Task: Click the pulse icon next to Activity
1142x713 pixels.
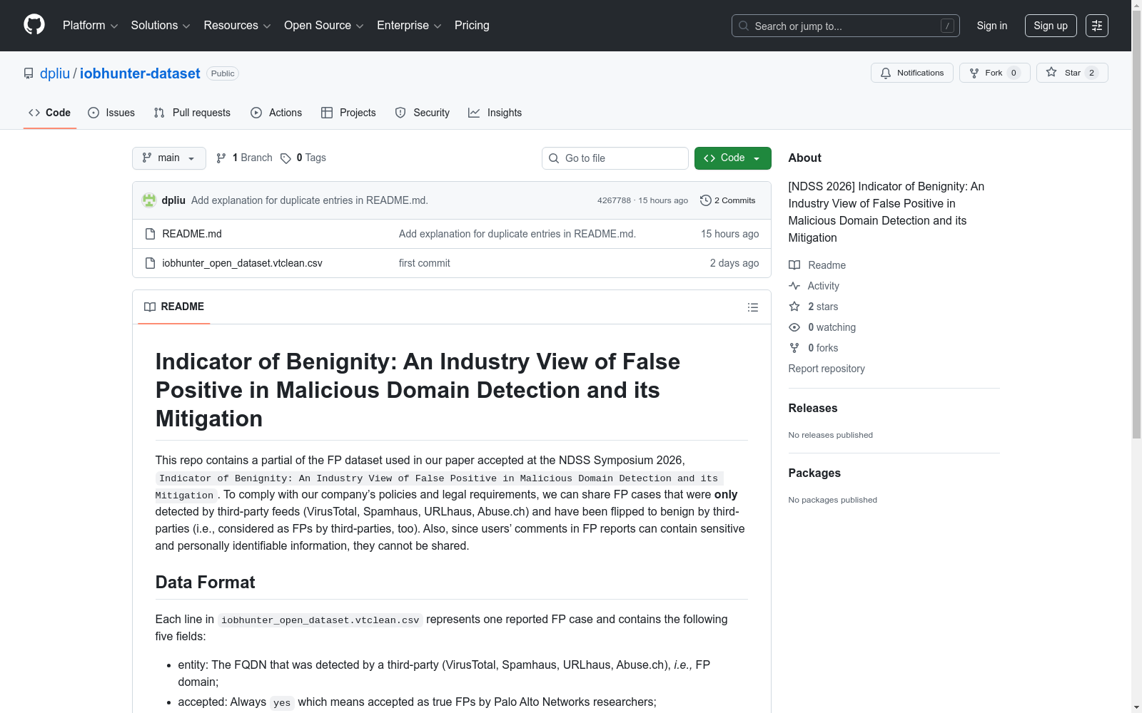Action: tap(794, 286)
